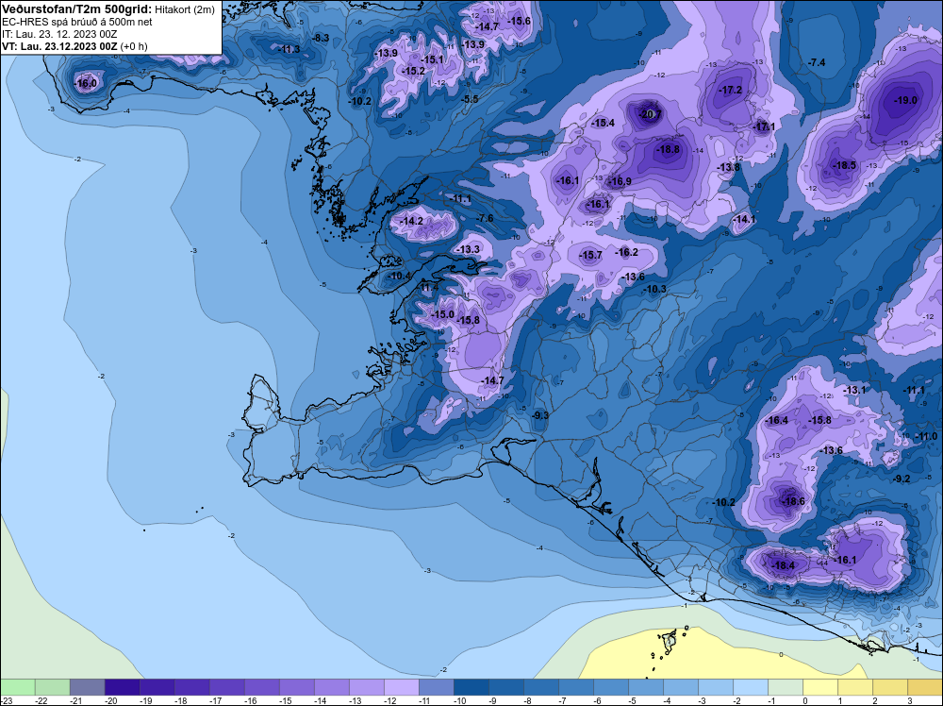Select the -15.1 temperature value

pos(432,59)
